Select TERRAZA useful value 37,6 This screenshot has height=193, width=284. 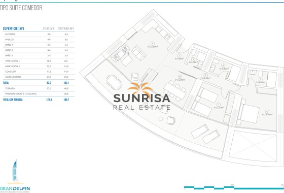pos(49,88)
